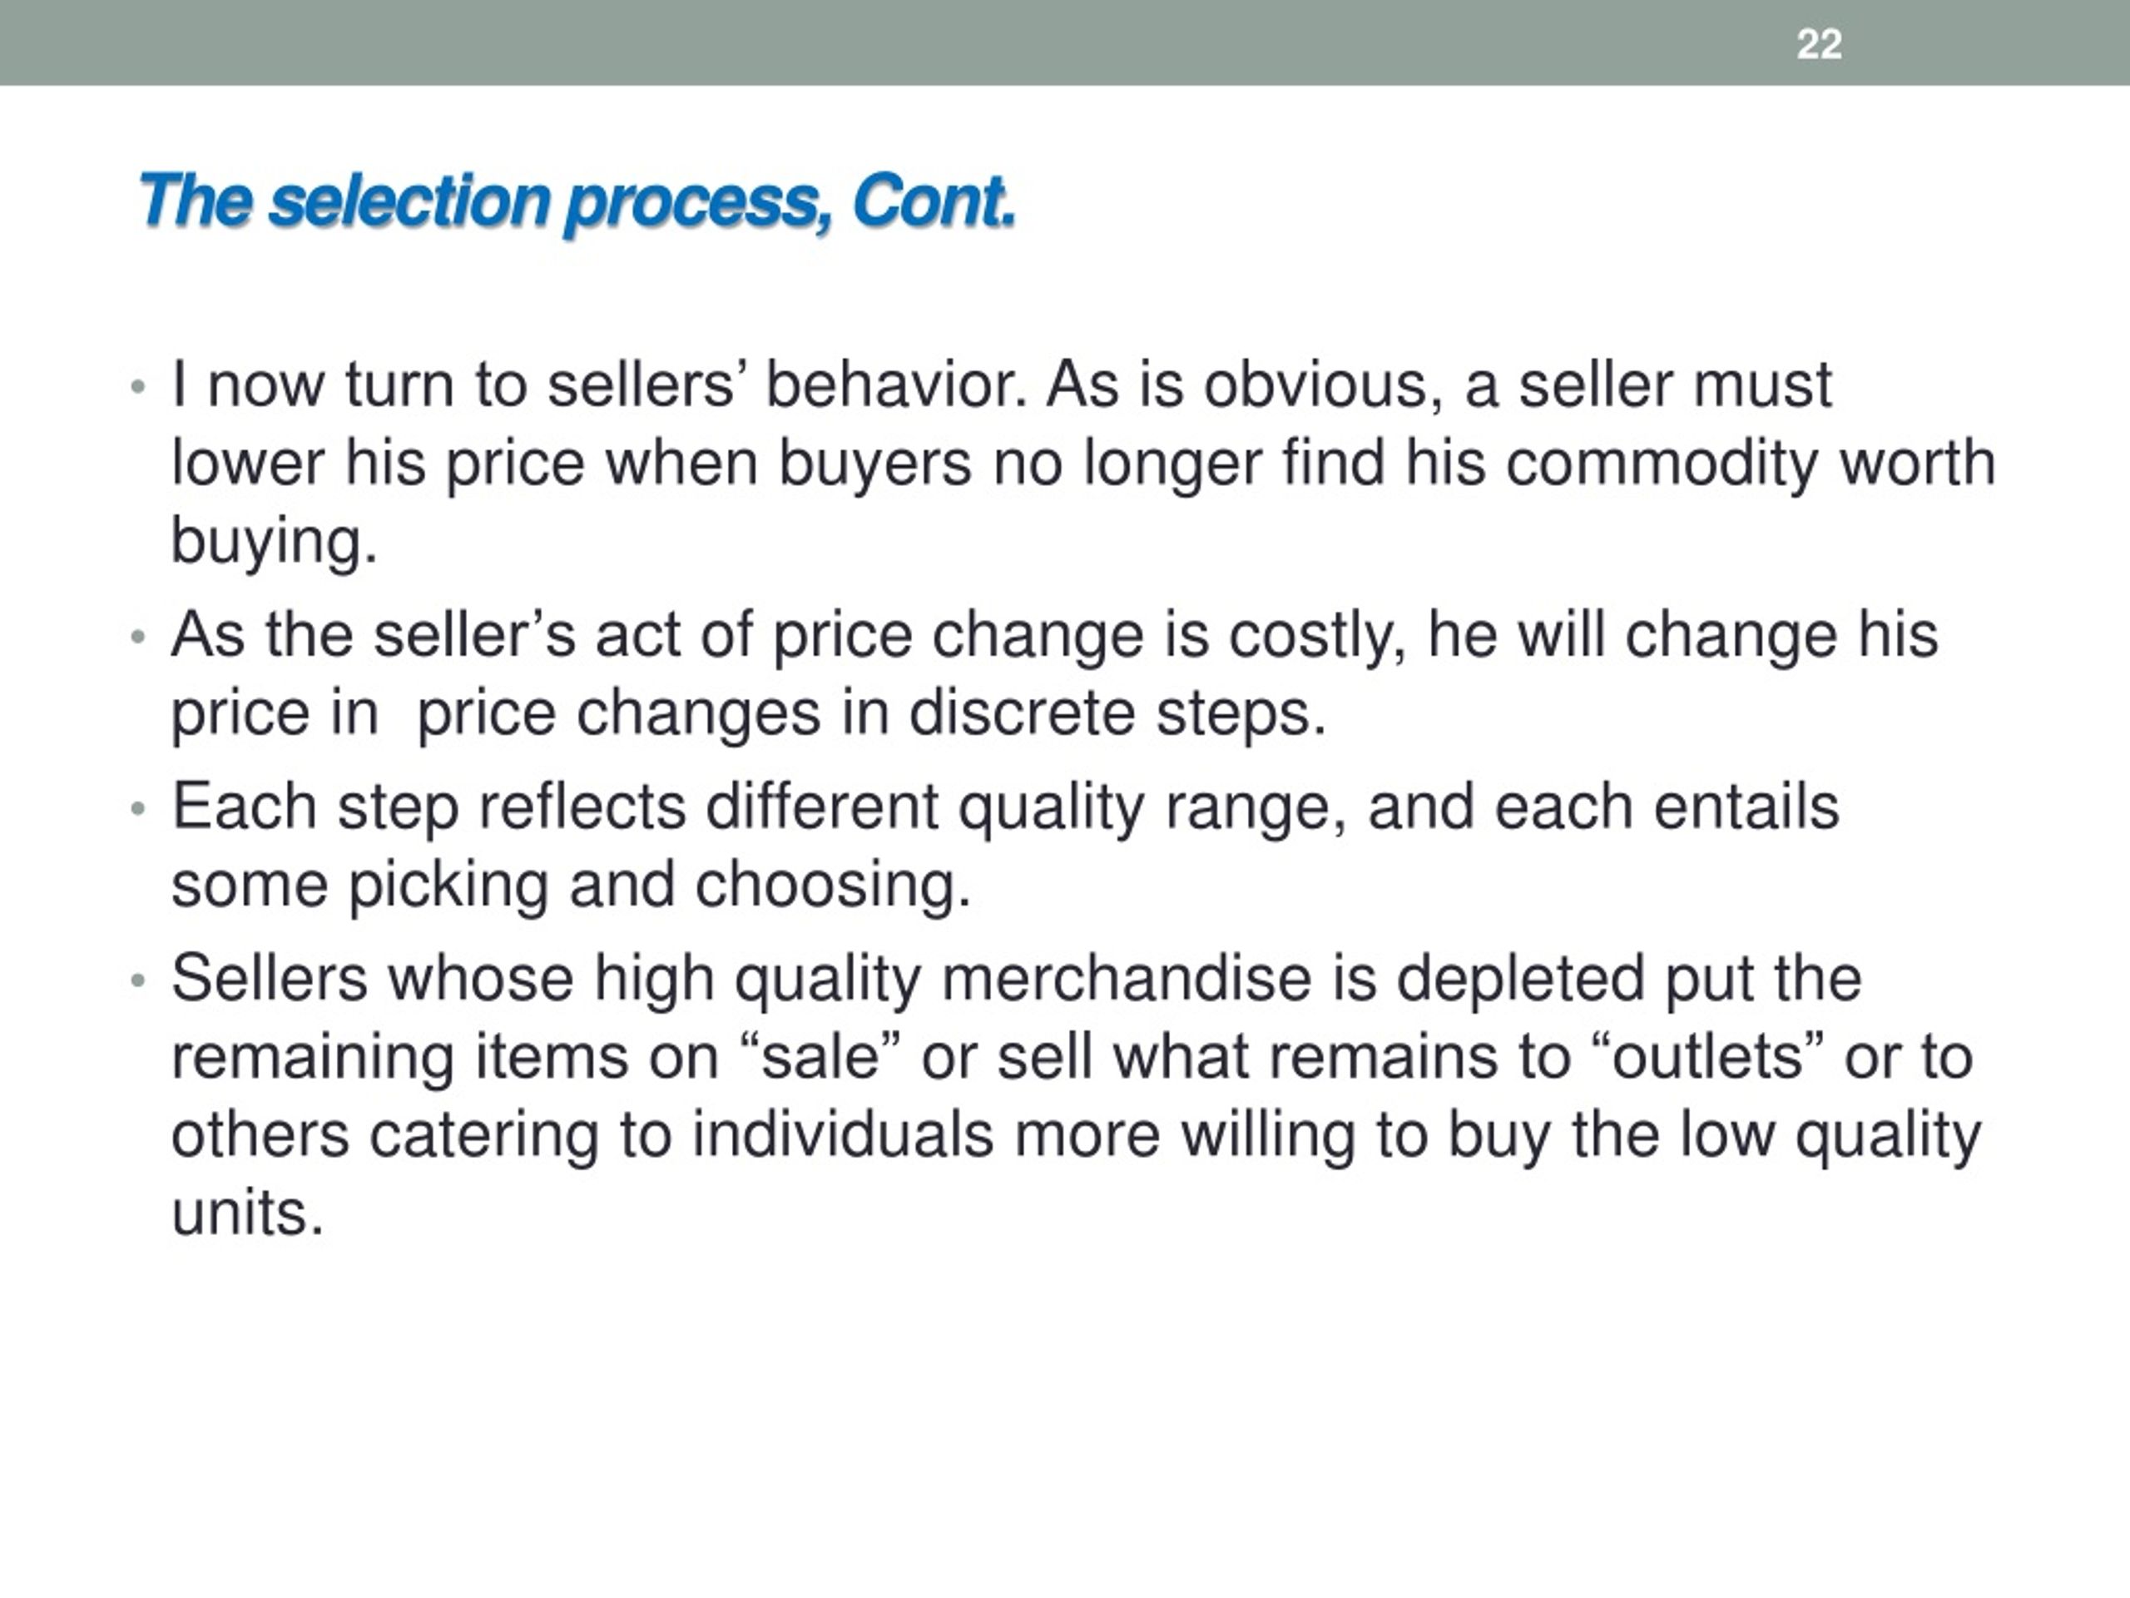The image size is (2130, 1598).
Task: Click the quoted word "outlets"
Action: pos(1706,1058)
